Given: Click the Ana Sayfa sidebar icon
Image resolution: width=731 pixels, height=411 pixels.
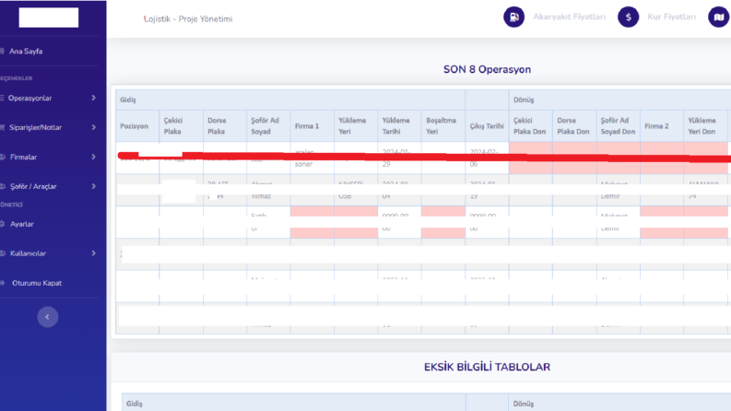Looking at the screenshot, I should pyautogui.click(x=3, y=52).
